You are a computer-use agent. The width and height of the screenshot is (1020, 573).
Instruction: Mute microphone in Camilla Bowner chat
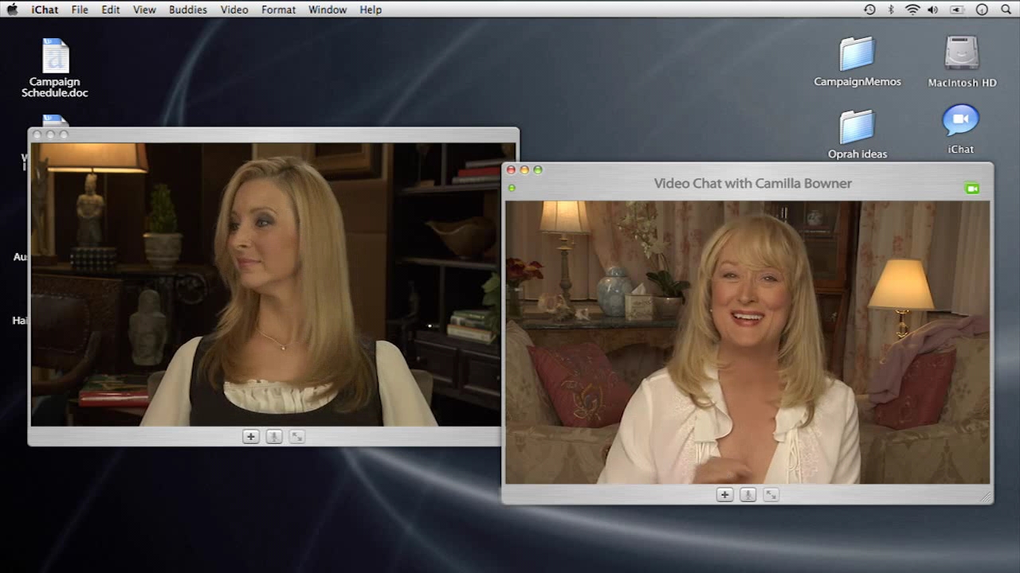pyautogui.click(x=747, y=495)
